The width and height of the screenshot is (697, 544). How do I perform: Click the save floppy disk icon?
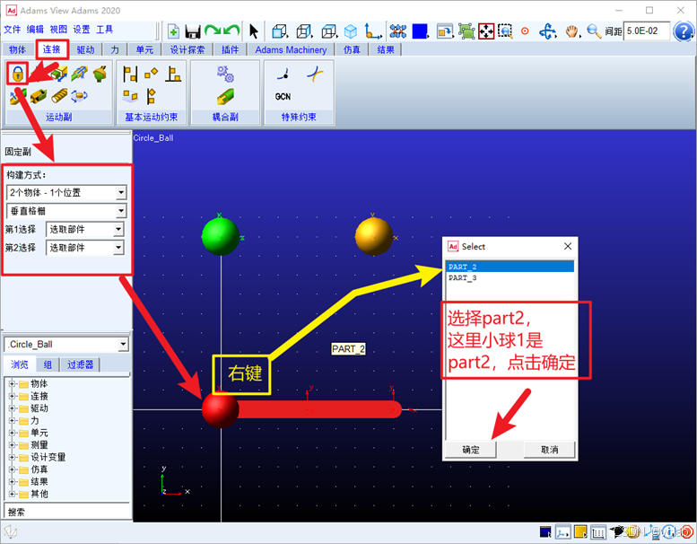pos(193,31)
